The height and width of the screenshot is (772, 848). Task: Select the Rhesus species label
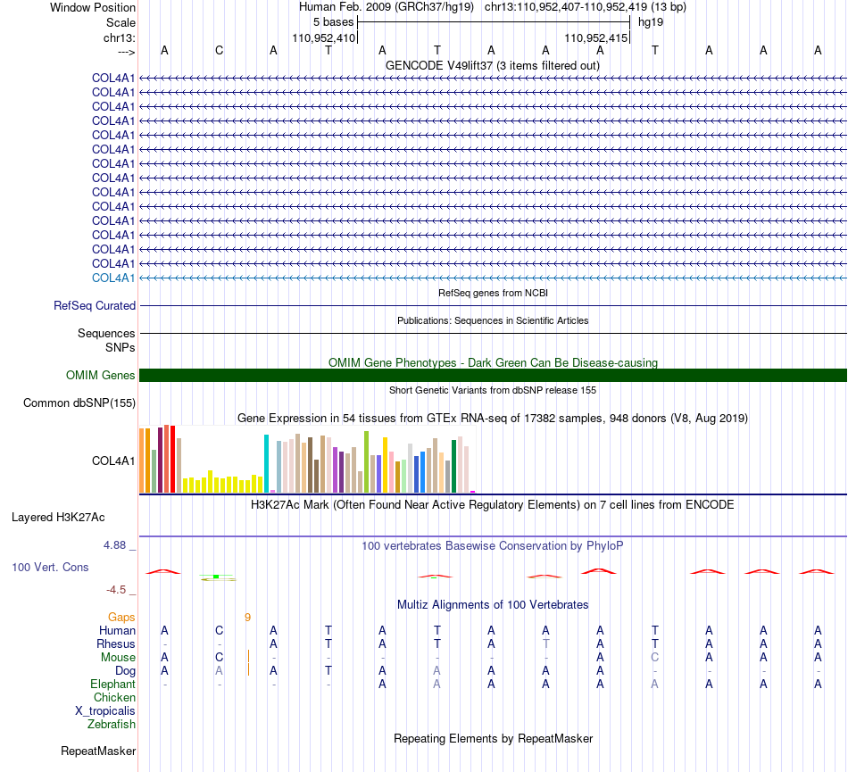click(x=116, y=643)
